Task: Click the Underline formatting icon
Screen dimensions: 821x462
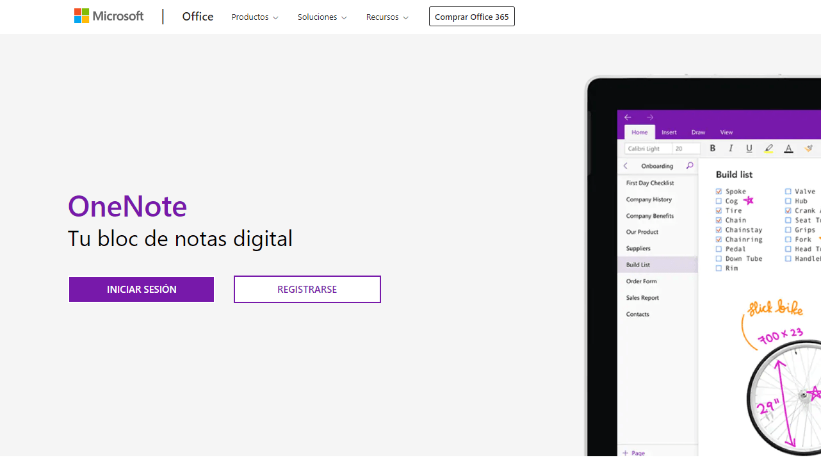Action: (x=749, y=148)
